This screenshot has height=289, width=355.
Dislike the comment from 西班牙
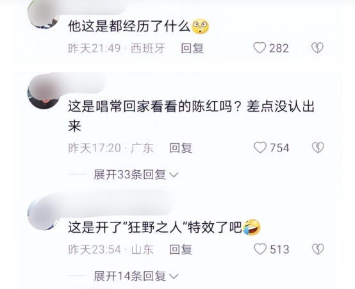pos(317,48)
